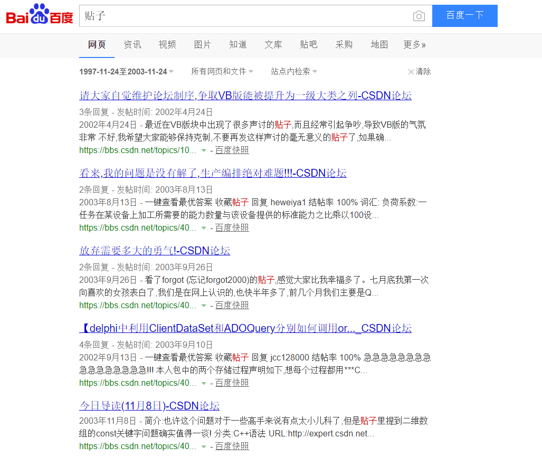
Task: Go to the 贴吧 tab
Action: [309, 45]
